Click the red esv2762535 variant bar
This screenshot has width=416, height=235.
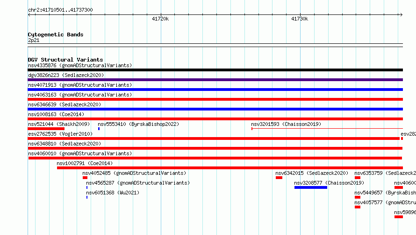pyautogui.click(x=214, y=138)
